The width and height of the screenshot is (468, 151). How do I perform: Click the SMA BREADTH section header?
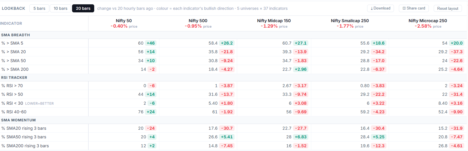coord(16,35)
